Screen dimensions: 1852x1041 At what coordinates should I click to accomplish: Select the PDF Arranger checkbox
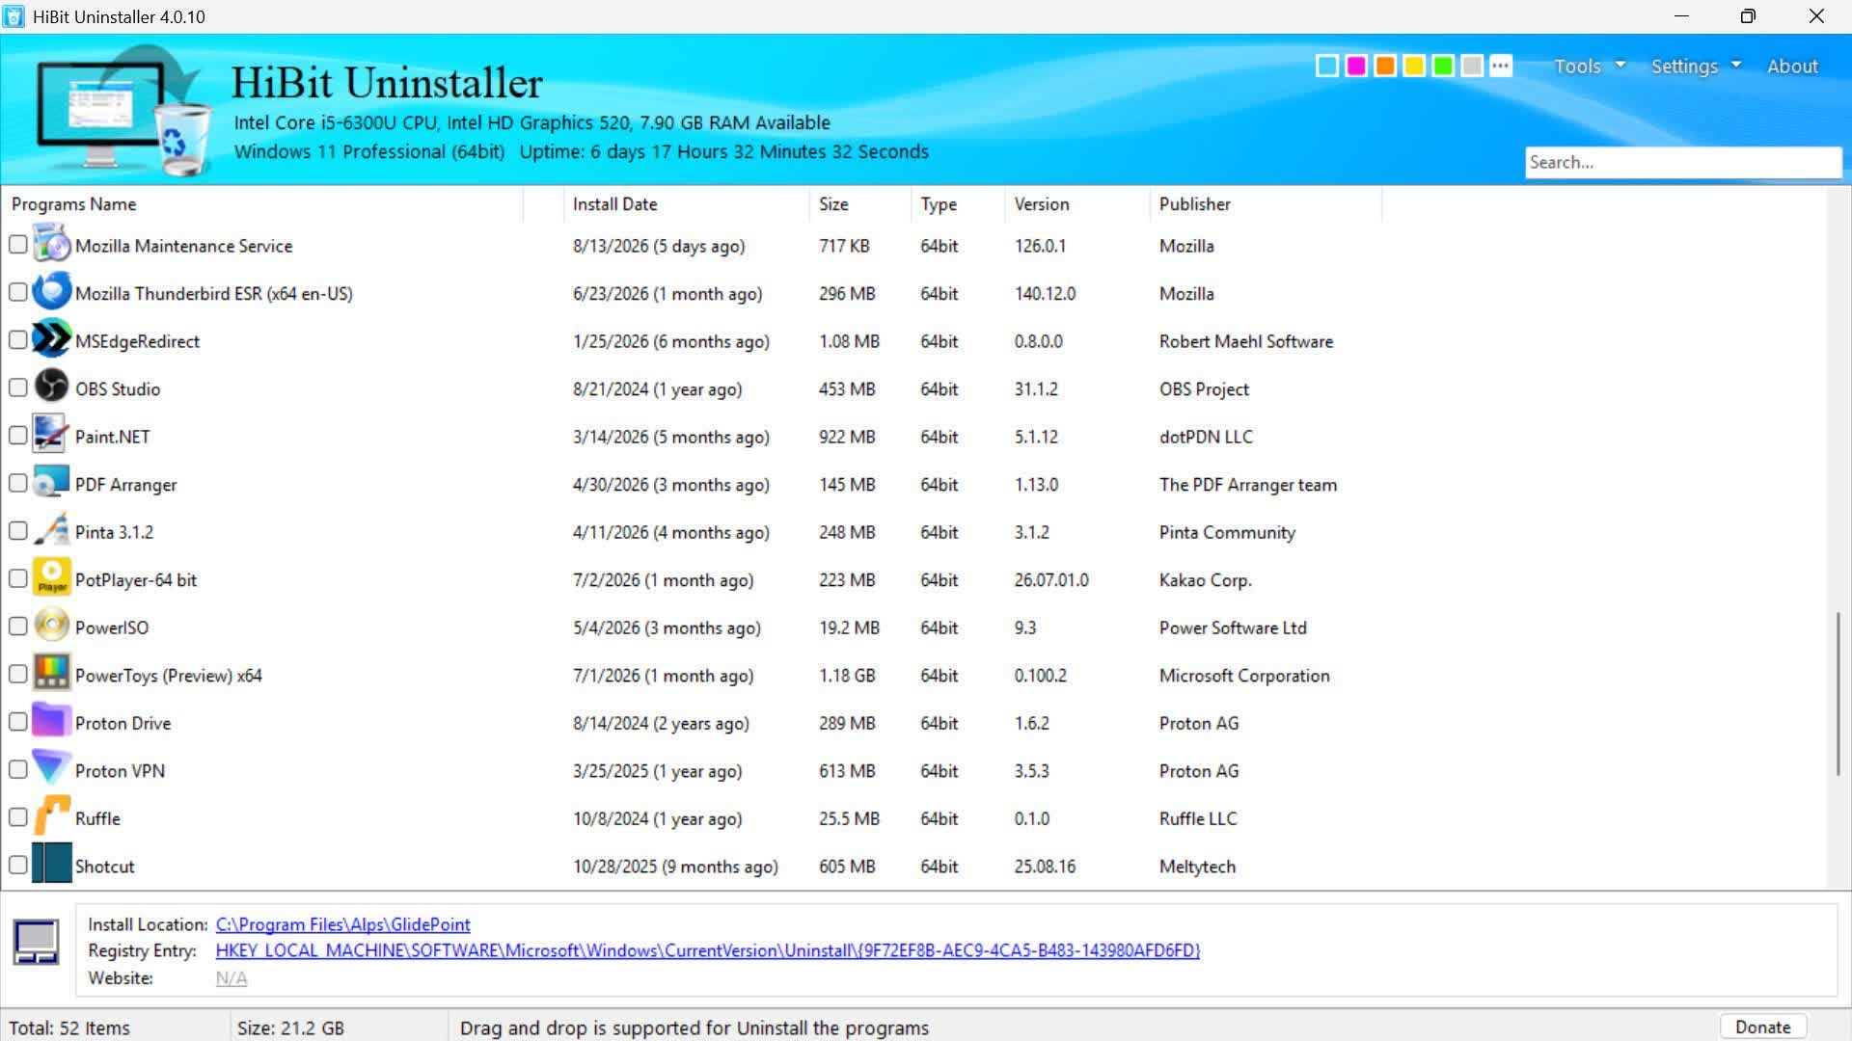18,483
